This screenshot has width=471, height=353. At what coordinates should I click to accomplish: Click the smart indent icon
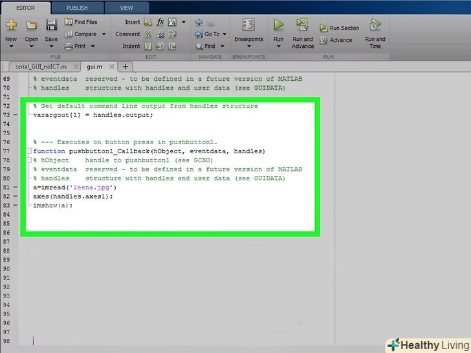point(148,47)
